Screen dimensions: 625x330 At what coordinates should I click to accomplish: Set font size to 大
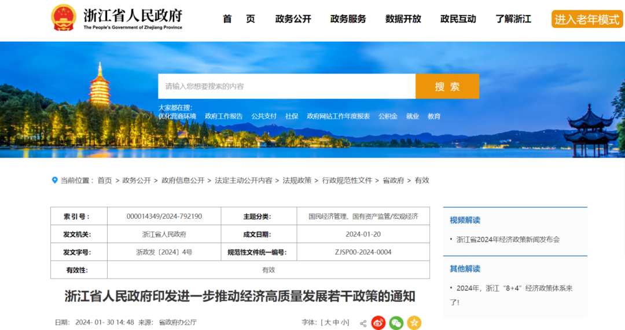(x=327, y=322)
